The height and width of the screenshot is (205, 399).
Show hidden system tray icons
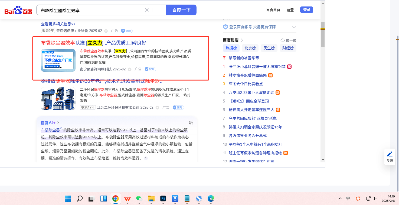[340, 199]
